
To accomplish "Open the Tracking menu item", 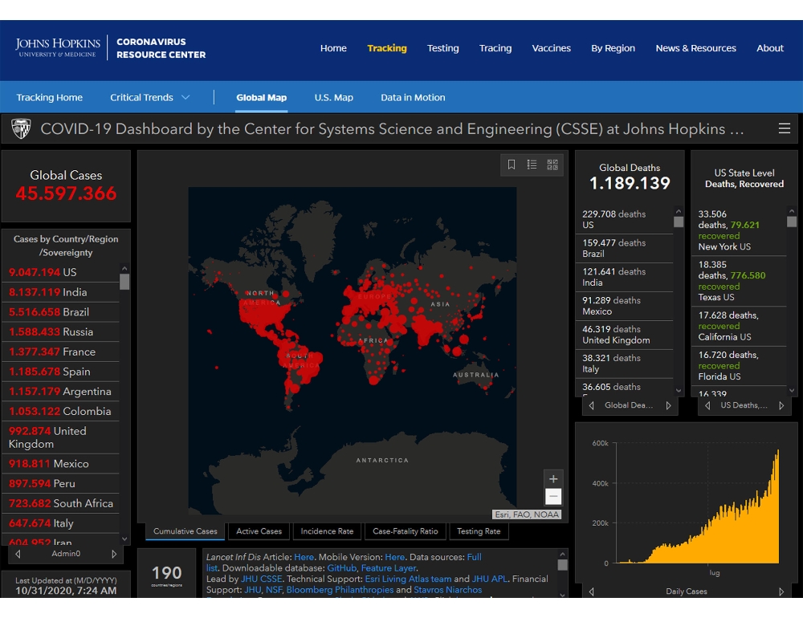I will coord(387,48).
